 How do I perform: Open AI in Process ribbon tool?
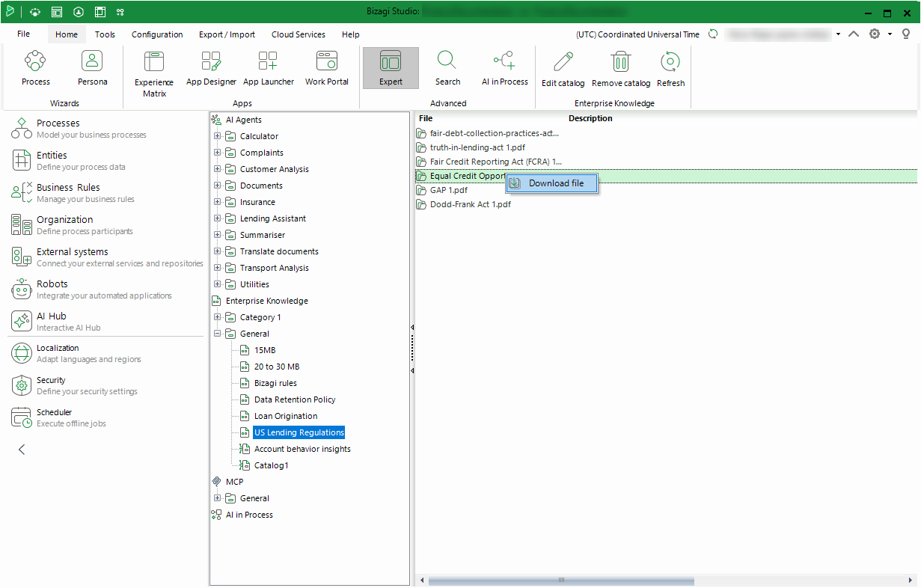click(504, 68)
